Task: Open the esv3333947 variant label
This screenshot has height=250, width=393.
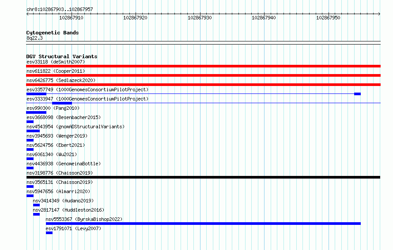Action: tap(87, 99)
